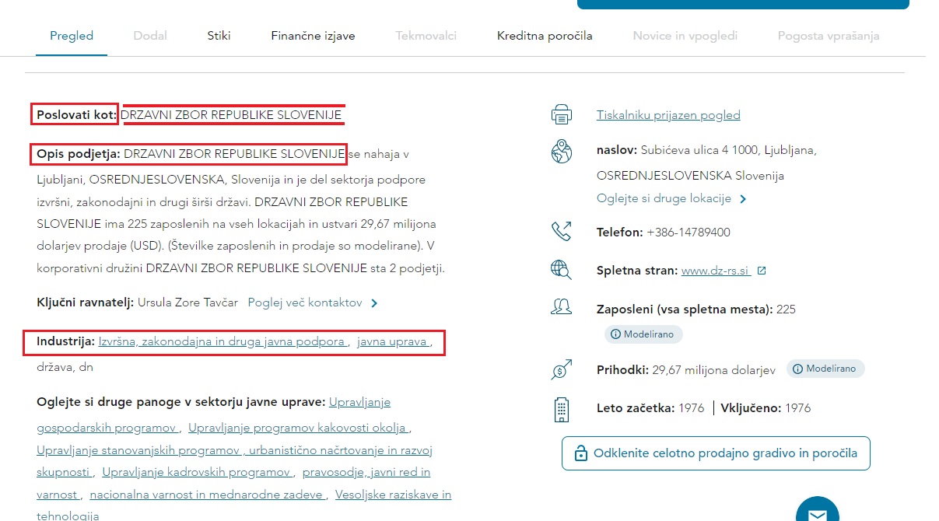This screenshot has height=521, width=939.
Task: Click the address Subićeva ulica 4 1000, Ljubljana
Action: [x=729, y=150]
